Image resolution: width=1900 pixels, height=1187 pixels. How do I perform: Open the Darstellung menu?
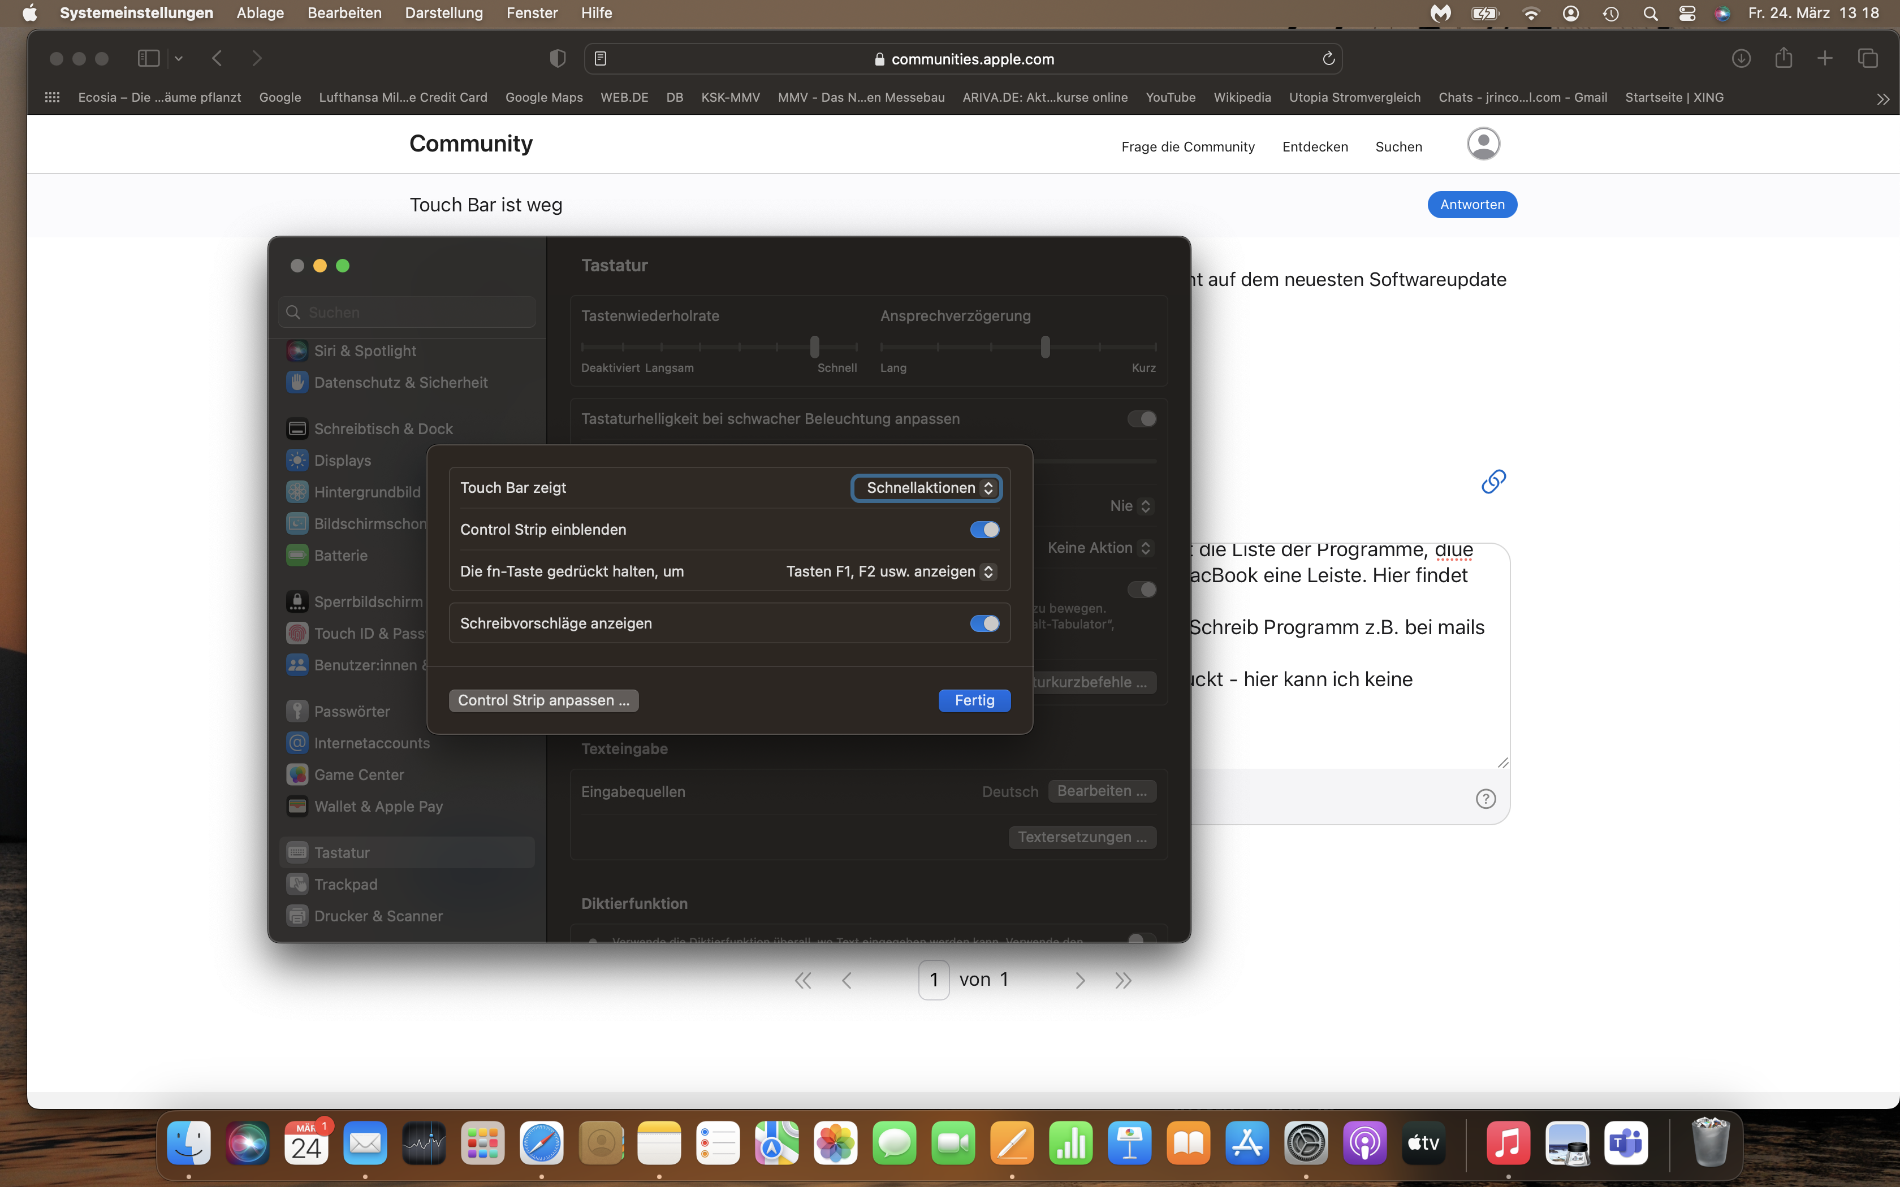pos(443,14)
